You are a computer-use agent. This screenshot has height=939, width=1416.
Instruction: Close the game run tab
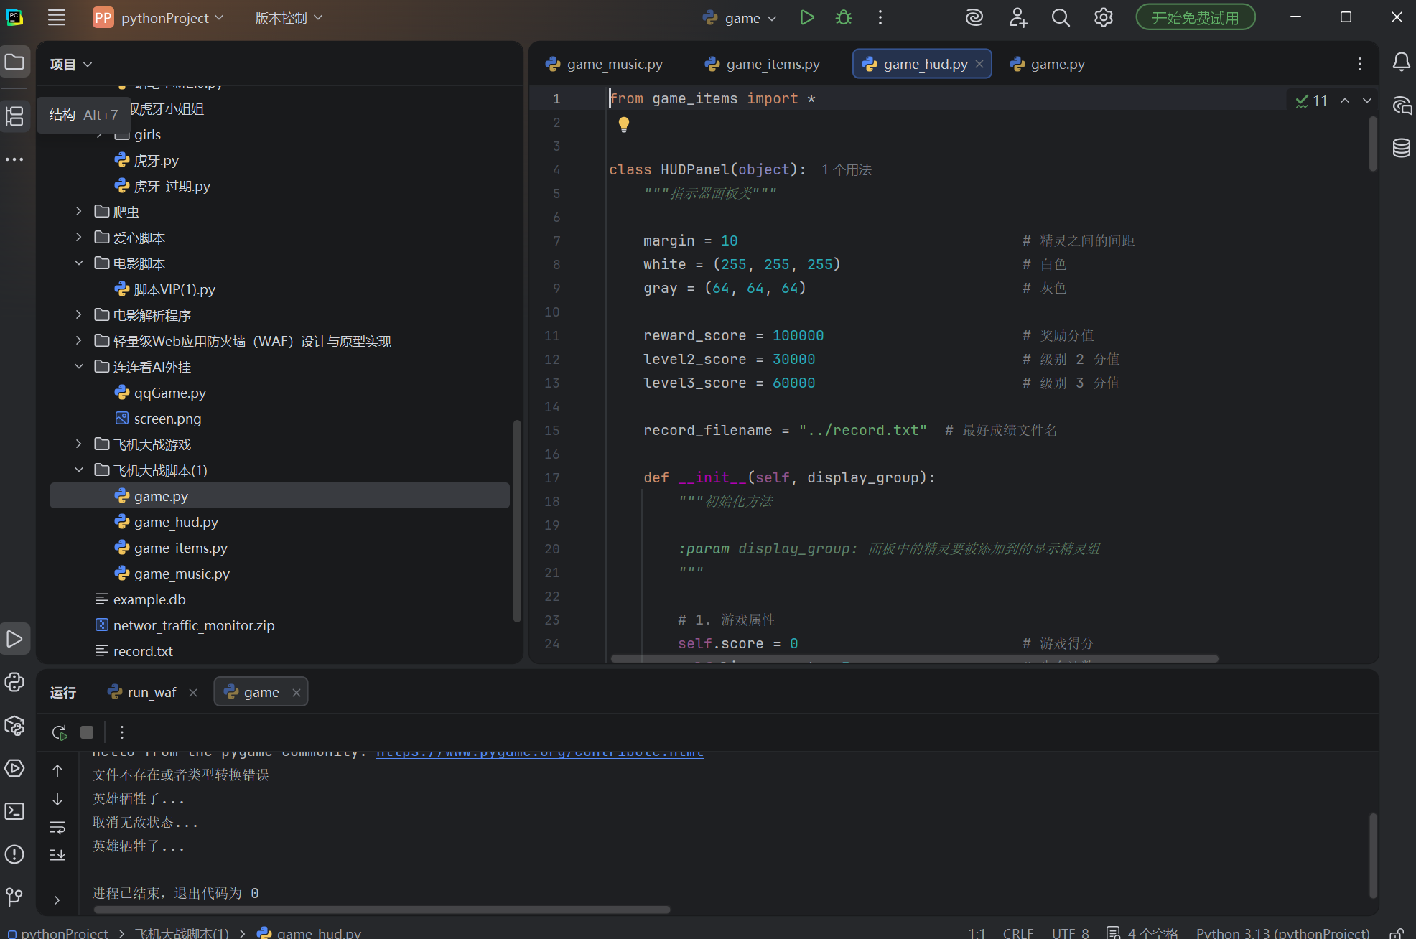click(296, 692)
